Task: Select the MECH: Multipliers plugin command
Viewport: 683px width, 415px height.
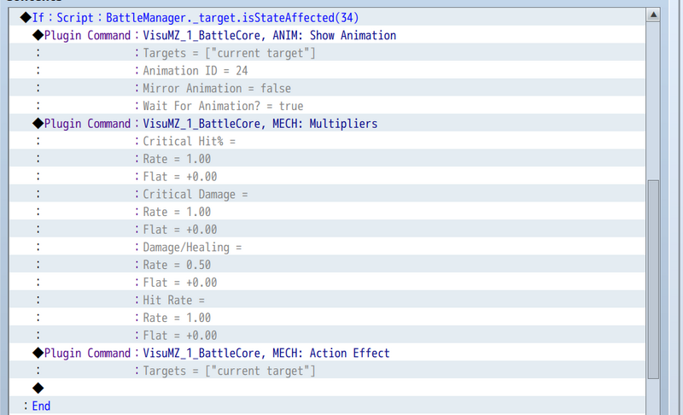Action: coord(327,124)
